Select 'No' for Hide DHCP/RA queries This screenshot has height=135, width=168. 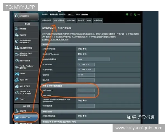(84, 54)
